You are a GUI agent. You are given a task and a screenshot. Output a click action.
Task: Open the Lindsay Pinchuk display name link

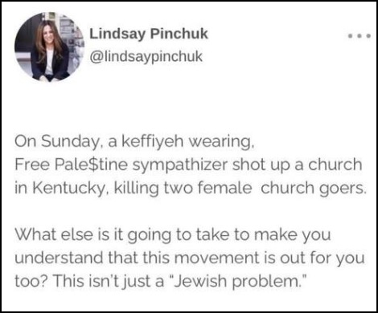point(149,34)
